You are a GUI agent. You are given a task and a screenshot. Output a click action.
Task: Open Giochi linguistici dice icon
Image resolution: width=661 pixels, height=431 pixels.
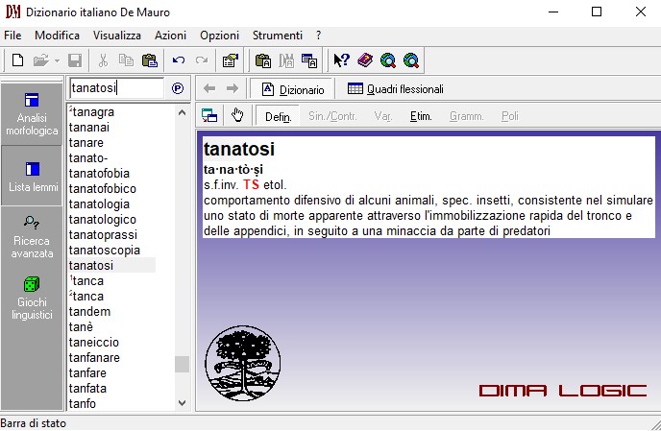[32, 285]
